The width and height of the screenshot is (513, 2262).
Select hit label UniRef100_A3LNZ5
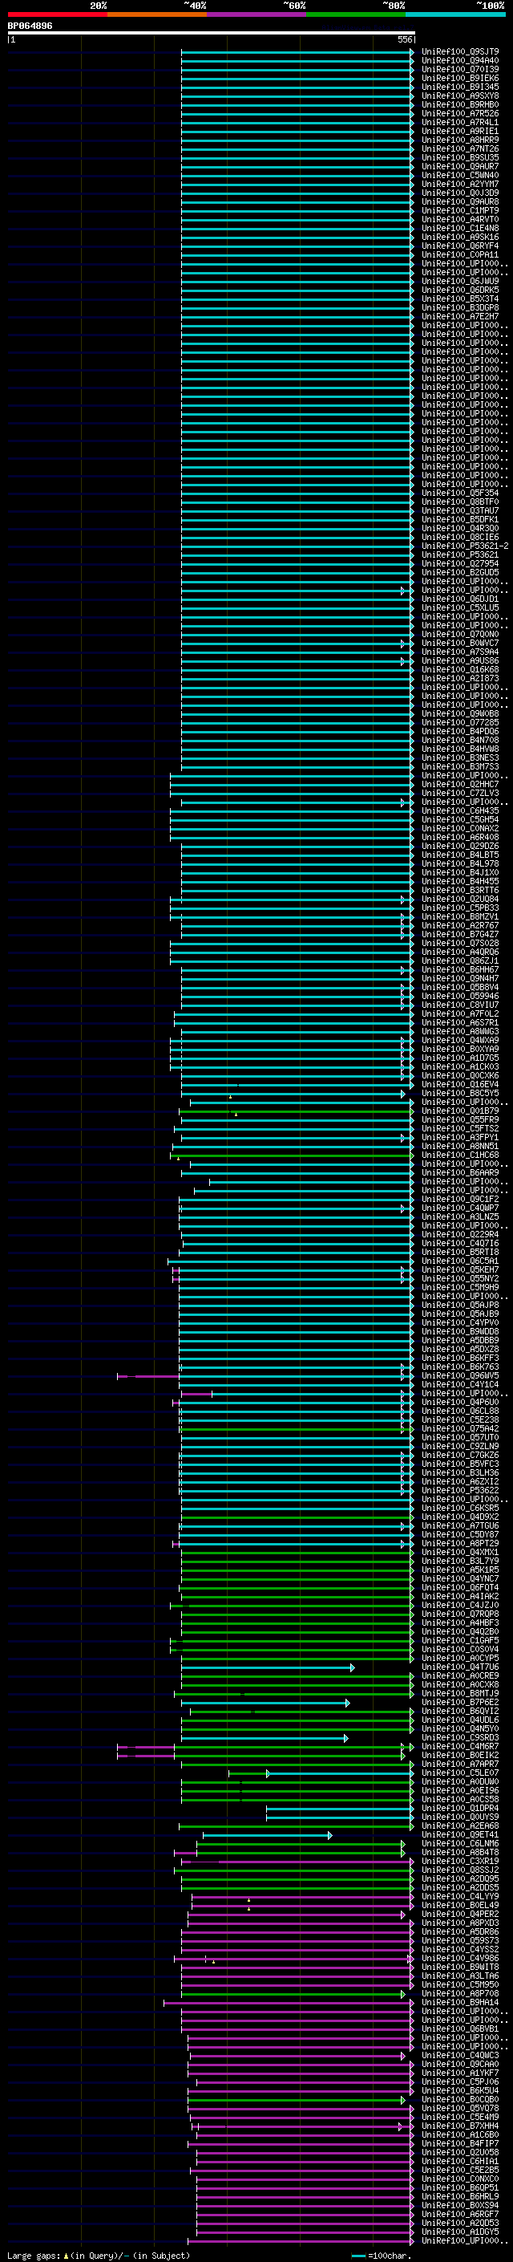click(460, 1217)
